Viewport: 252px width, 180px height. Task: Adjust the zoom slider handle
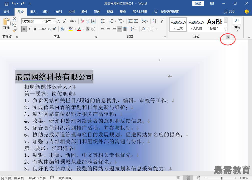[222, 178]
